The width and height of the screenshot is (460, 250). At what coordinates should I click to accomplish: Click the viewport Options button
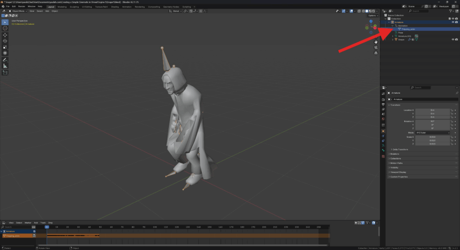(x=372, y=15)
